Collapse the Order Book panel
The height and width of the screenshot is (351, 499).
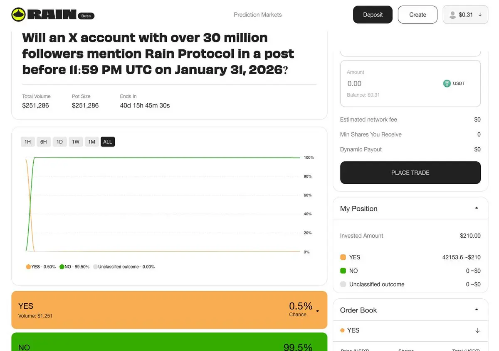pyautogui.click(x=477, y=310)
